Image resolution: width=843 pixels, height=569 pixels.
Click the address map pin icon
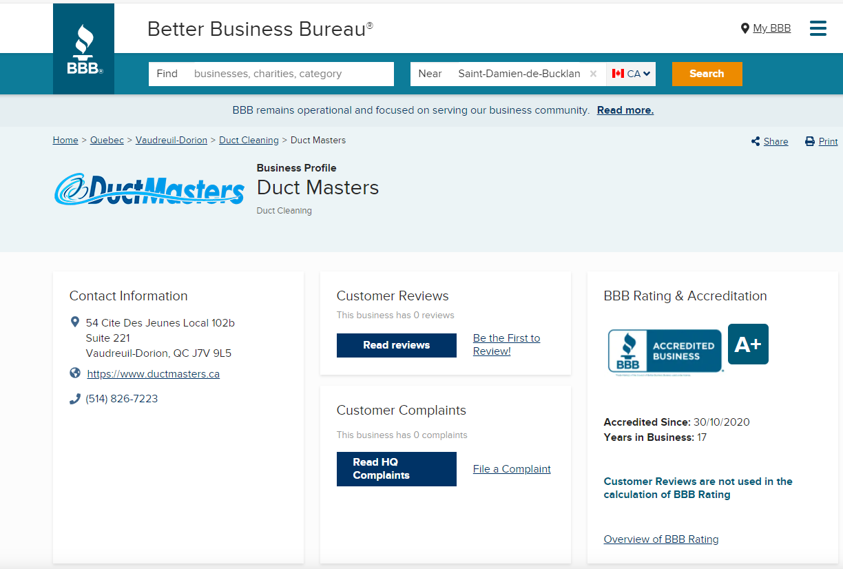(75, 322)
